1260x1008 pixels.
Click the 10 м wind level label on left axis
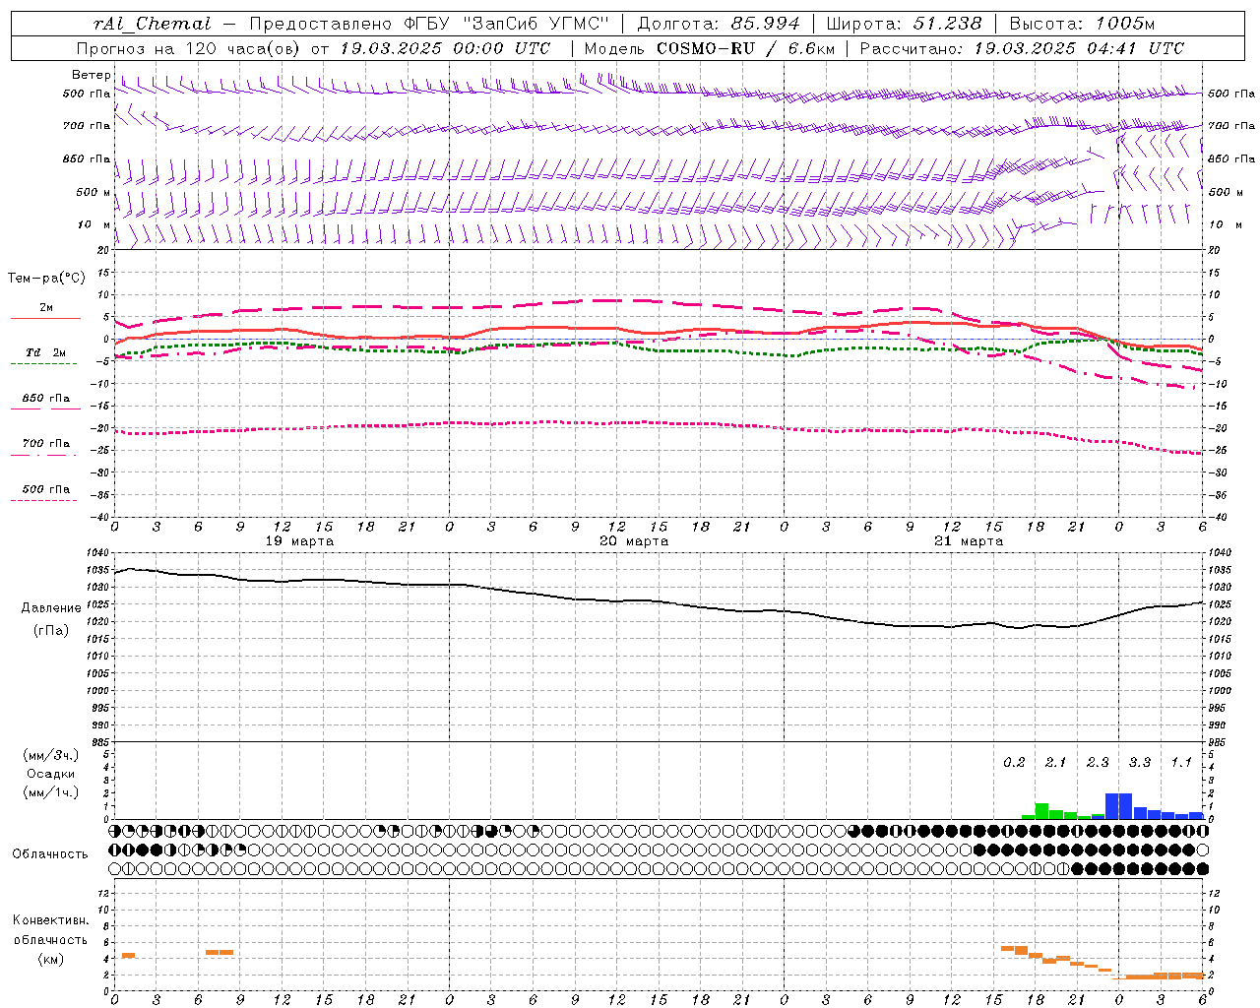coord(94,224)
